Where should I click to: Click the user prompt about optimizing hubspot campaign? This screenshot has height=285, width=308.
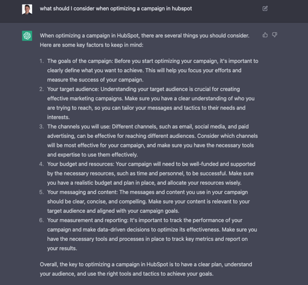[x=116, y=9]
